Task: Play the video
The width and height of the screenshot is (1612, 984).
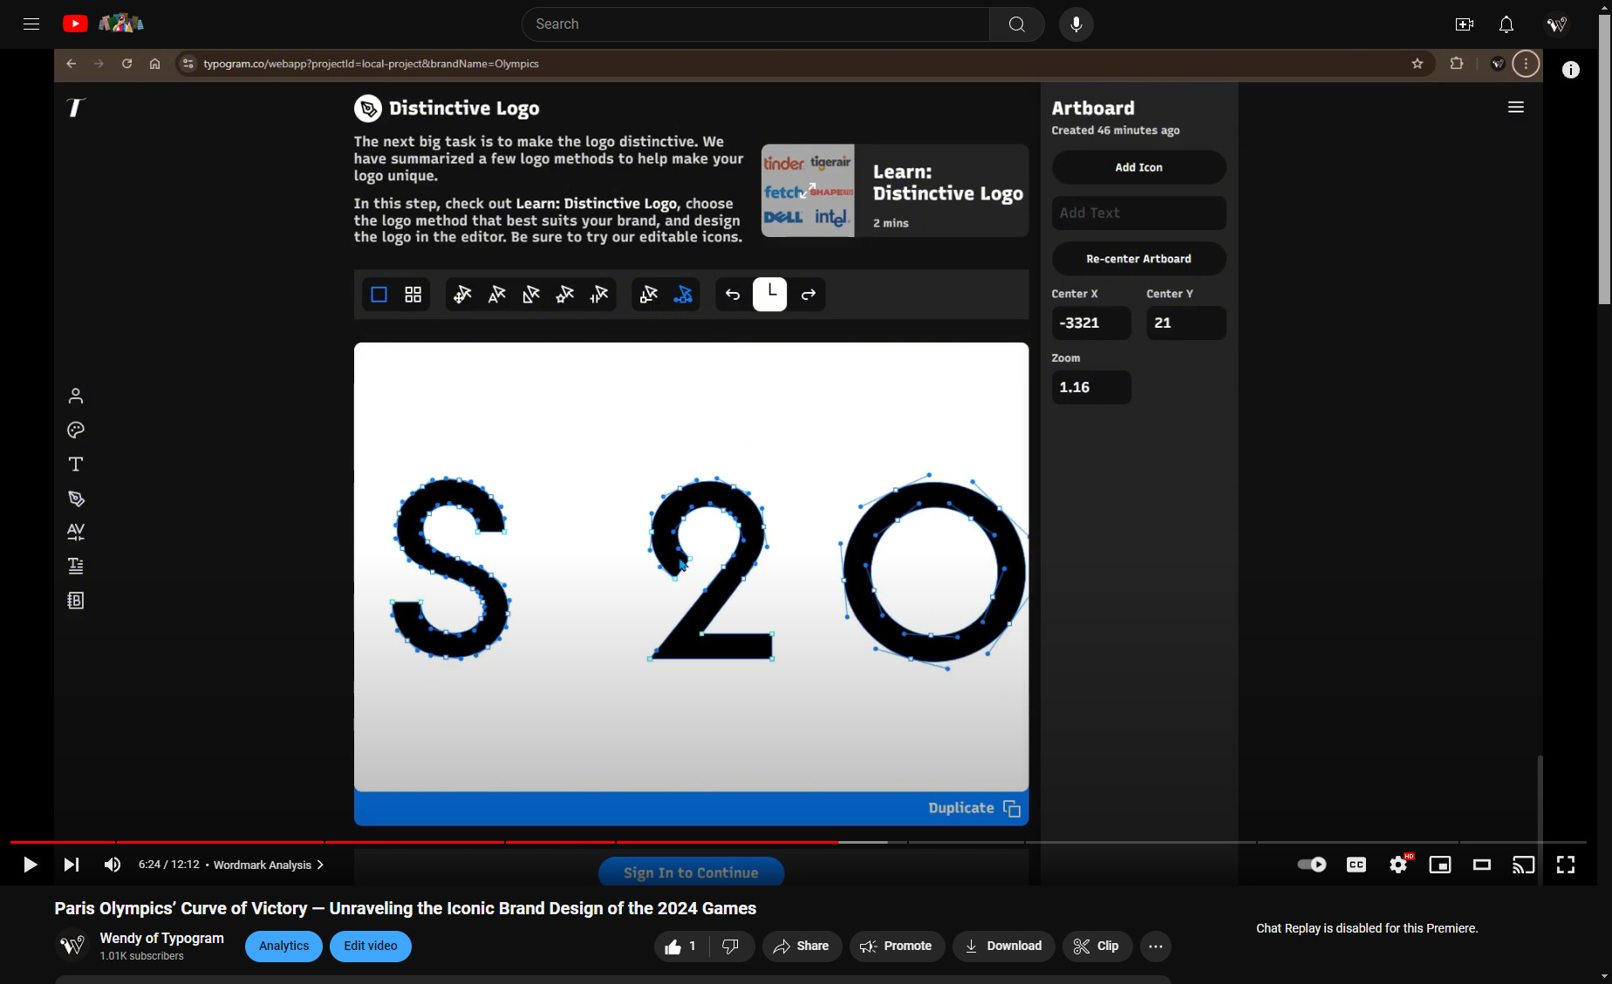Action: 30,865
